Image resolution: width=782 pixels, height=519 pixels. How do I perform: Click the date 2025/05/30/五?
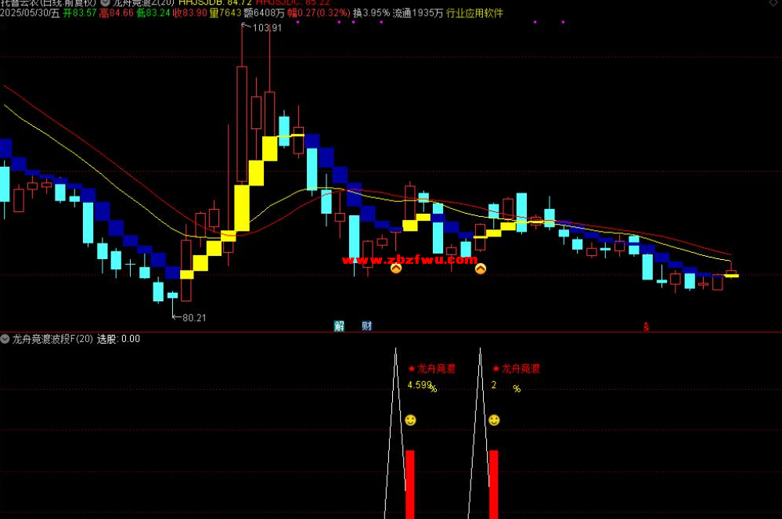point(30,13)
